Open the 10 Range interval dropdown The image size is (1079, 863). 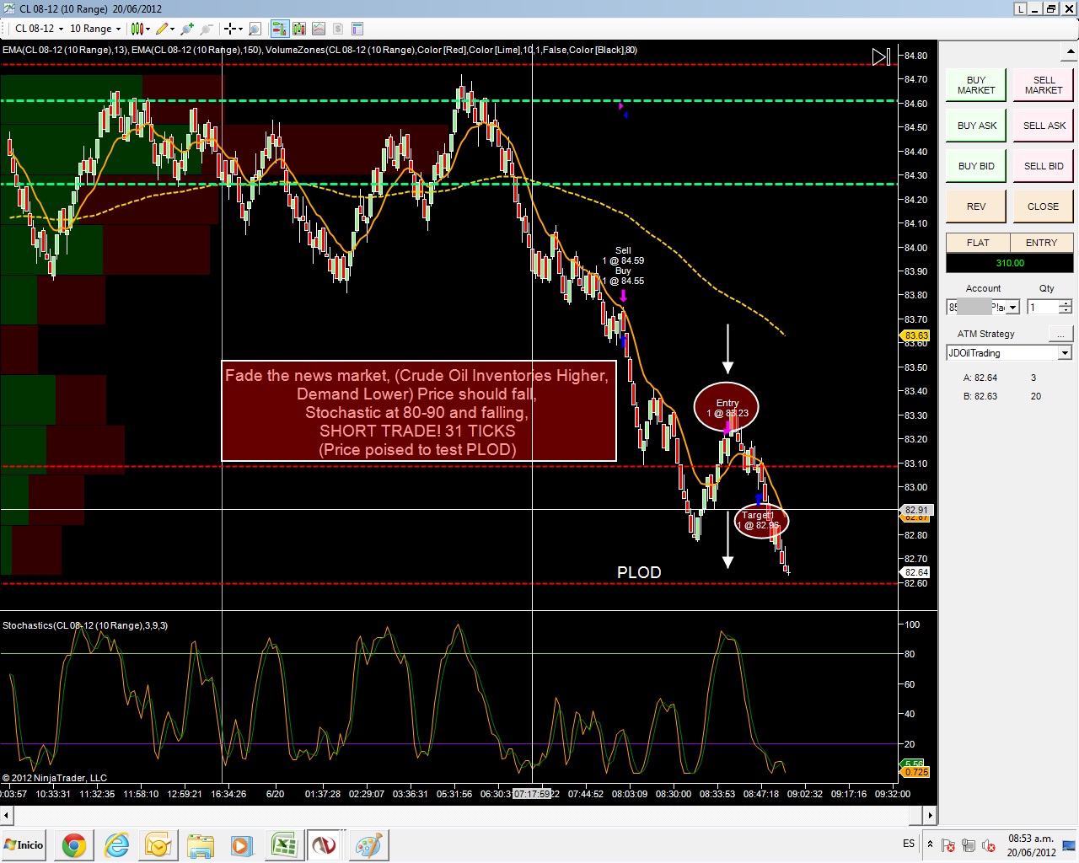[95, 29]
